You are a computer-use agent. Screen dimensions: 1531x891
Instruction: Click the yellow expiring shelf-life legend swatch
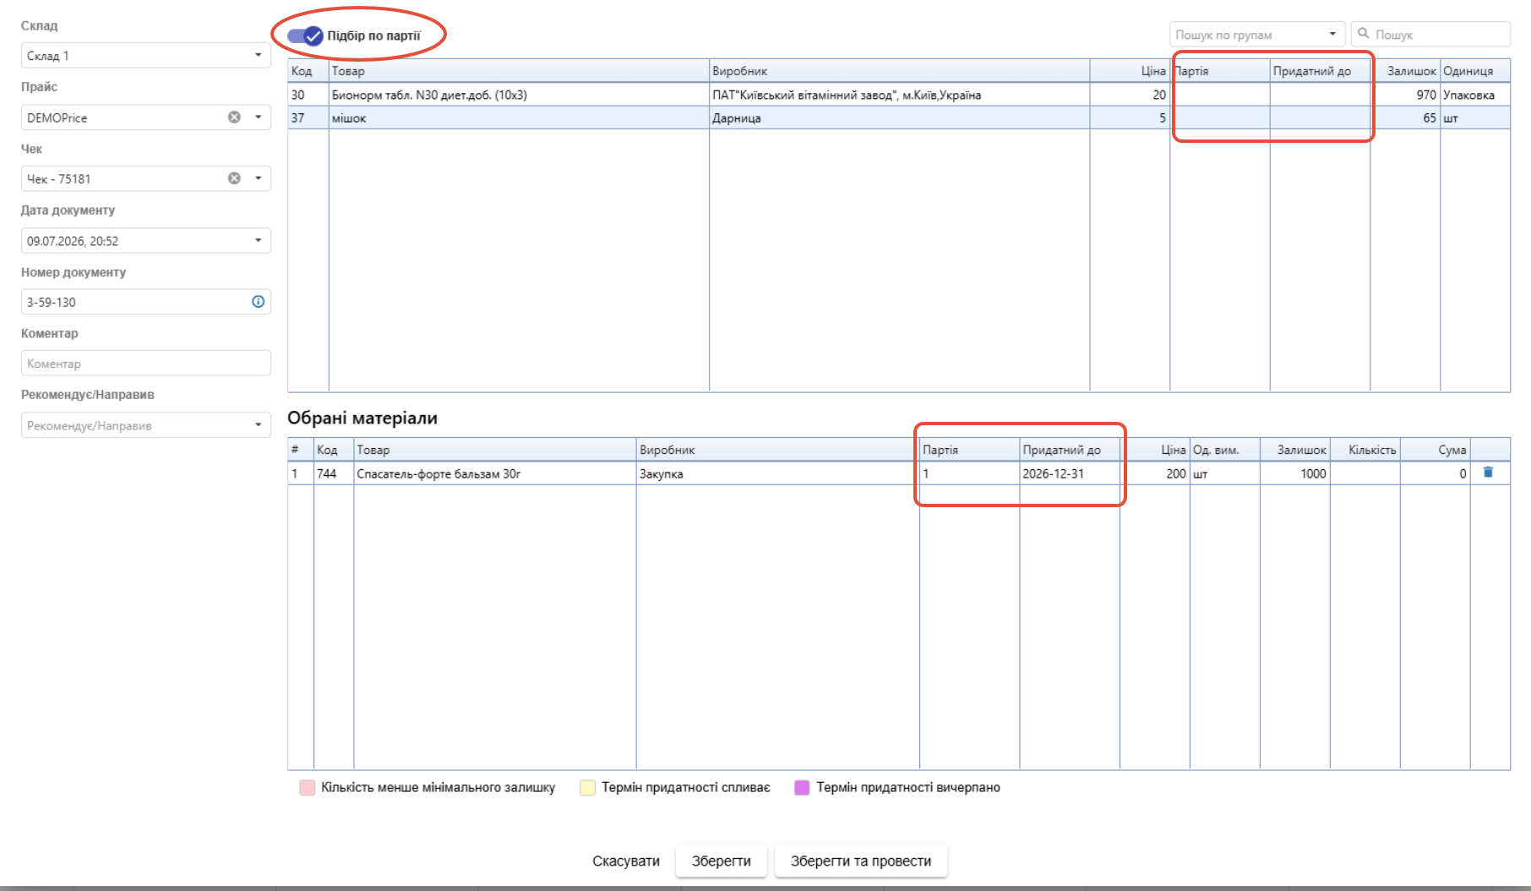[x=587, y=788]
